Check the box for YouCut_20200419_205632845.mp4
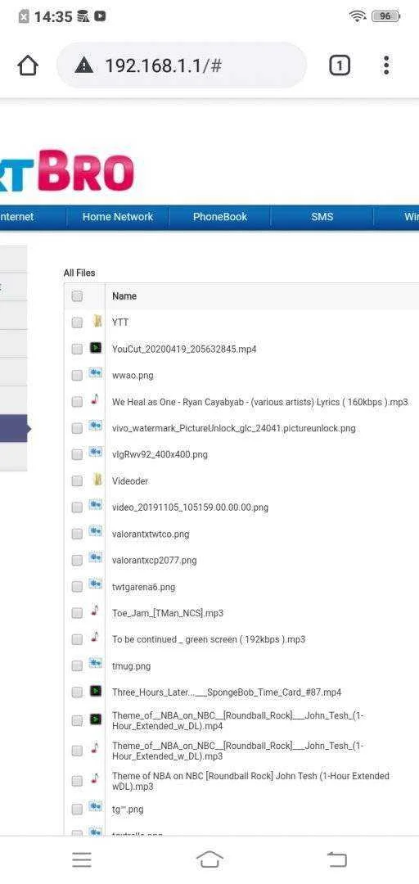The height and width of the screenshot is (884, 419). tap(77, 349)
